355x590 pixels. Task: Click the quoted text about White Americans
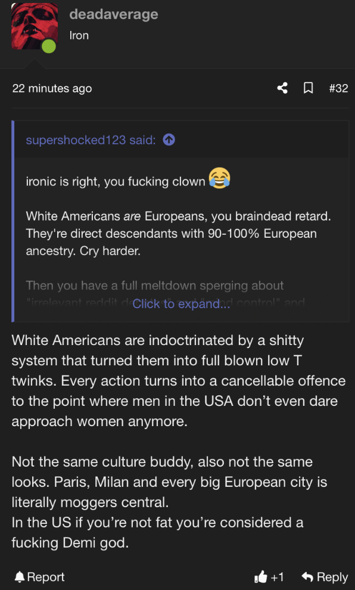pos(179,233)
